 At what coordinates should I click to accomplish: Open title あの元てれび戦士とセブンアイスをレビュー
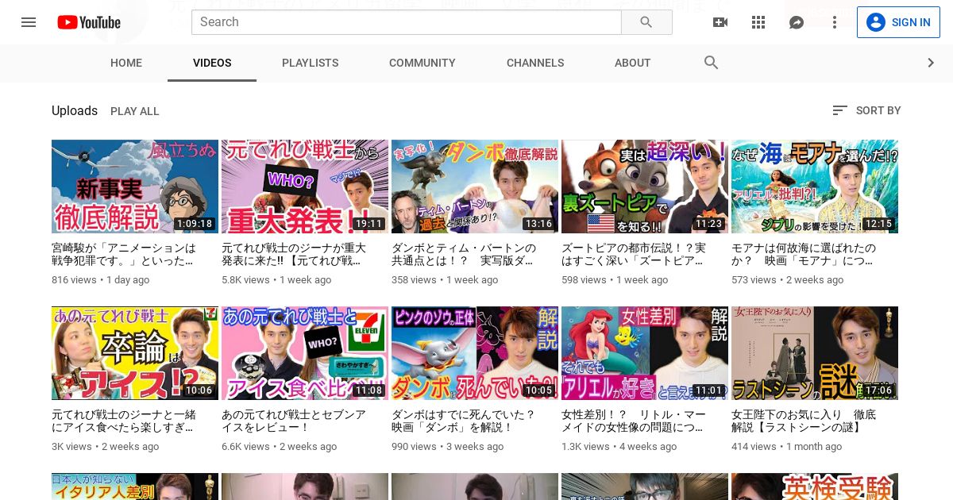click(x=294, y=421)
